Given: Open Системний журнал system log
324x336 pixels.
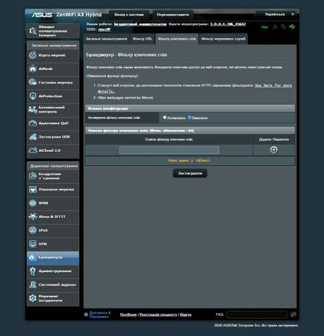Looking at the screenshot, I should pyautogui.click(x=53, y=285).
